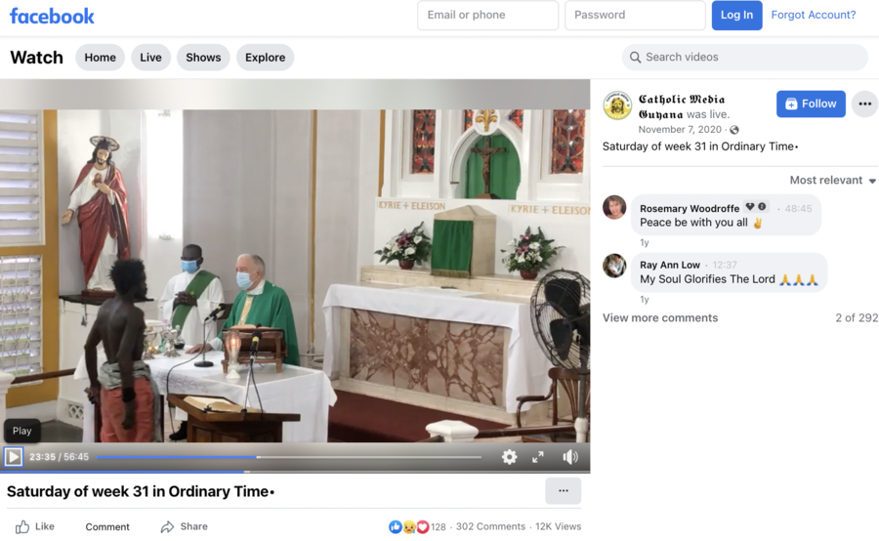Enter fullscreen mode for the video
Image resolution: width=879 pixels, height=541 pixels.
(x=538, y=456)
